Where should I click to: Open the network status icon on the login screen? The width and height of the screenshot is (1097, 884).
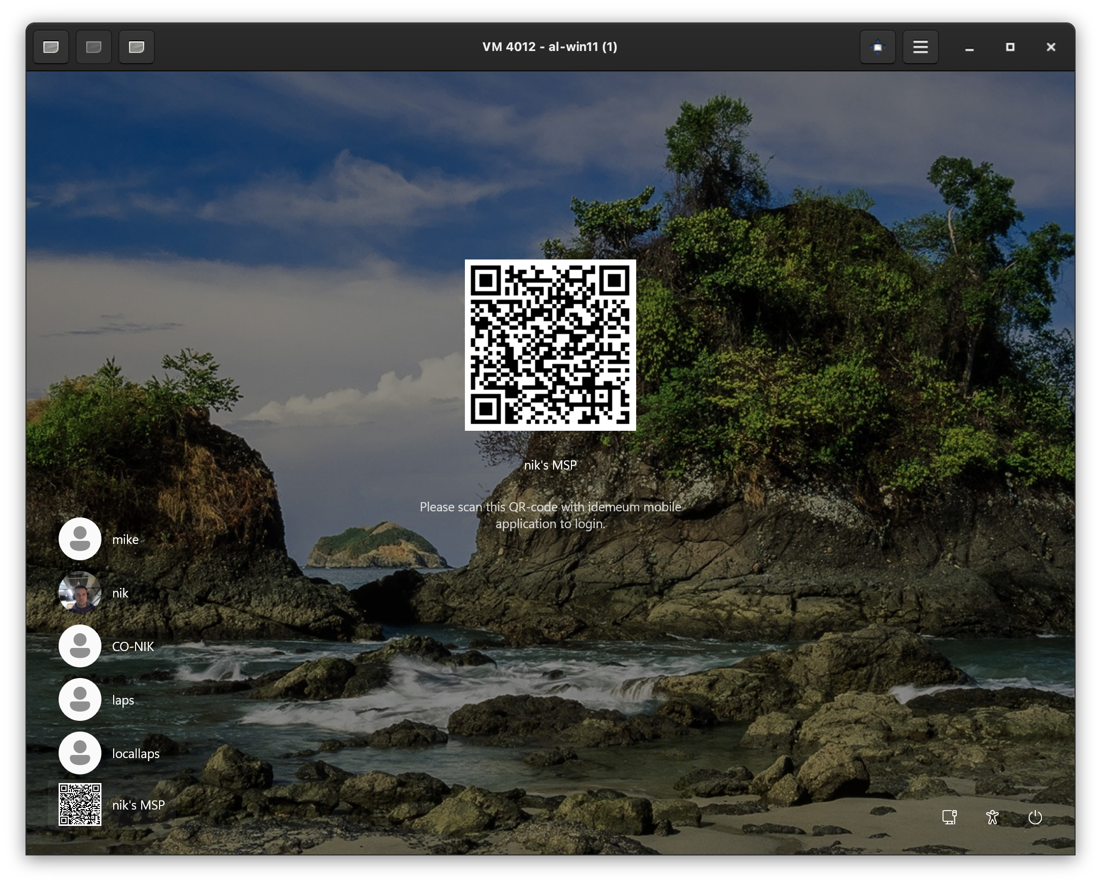coord(949,817)
